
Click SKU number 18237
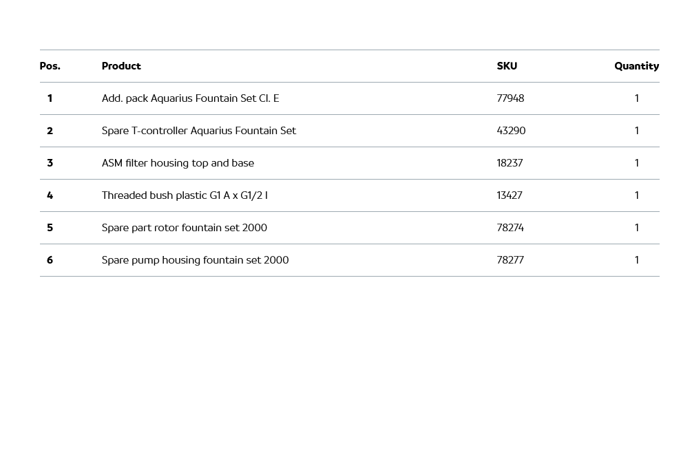coord(510,163)
